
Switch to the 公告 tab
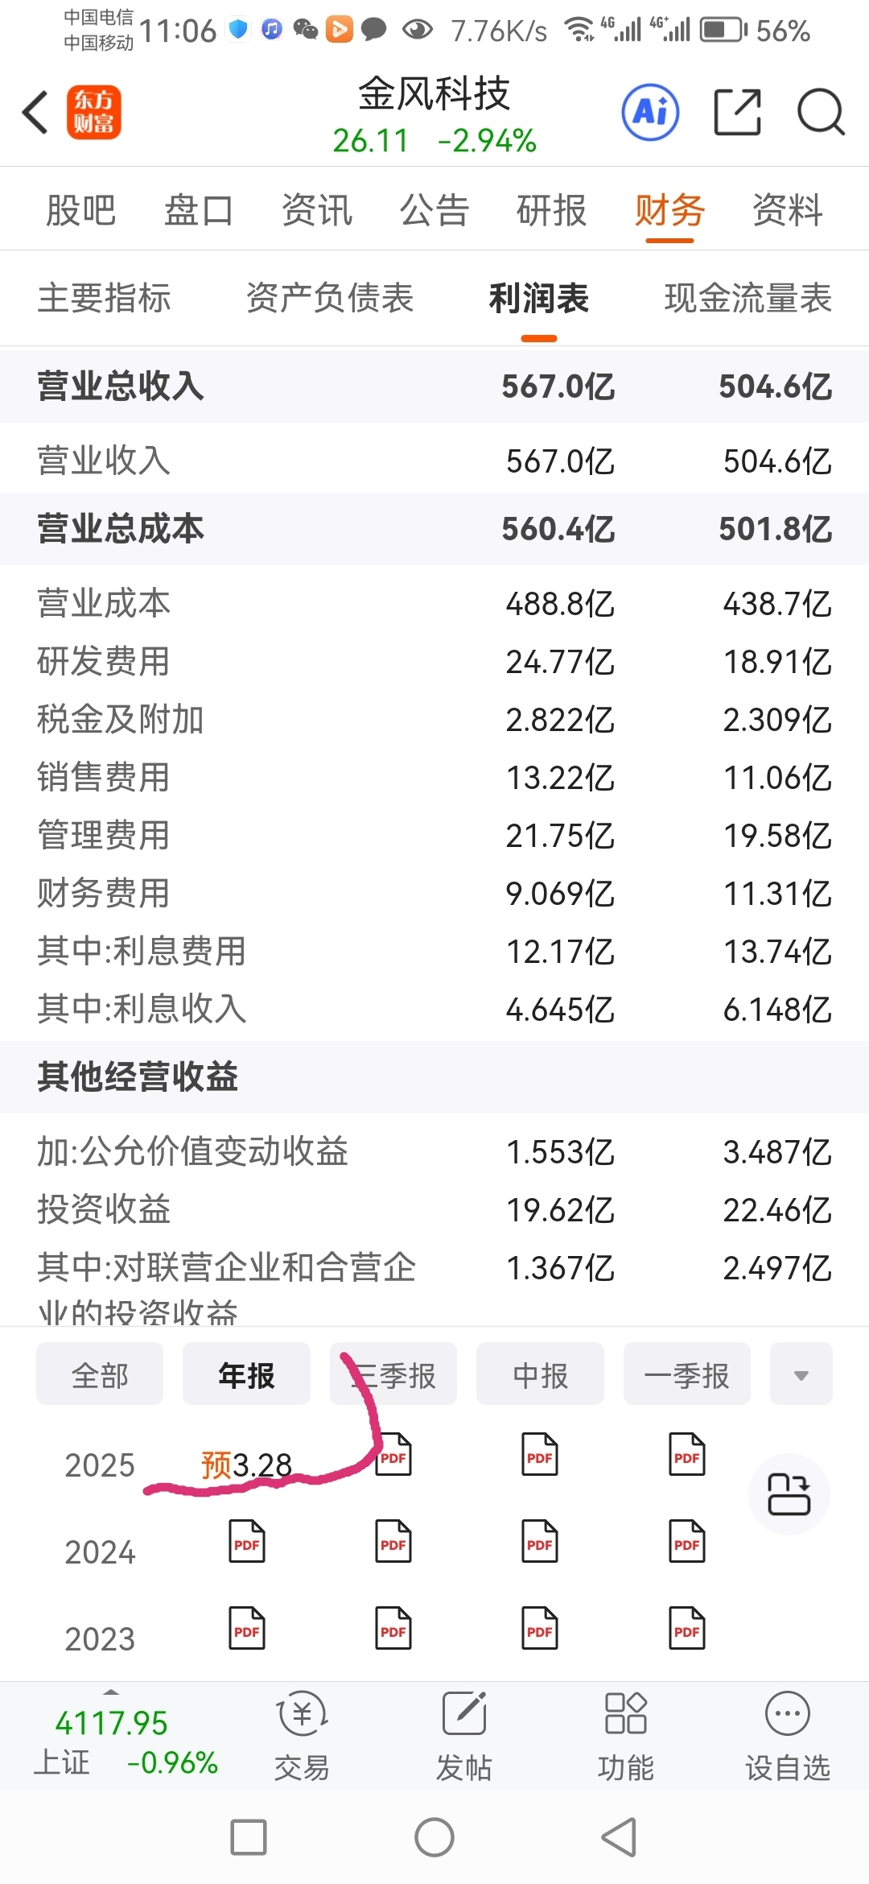(x=434, y=211)
